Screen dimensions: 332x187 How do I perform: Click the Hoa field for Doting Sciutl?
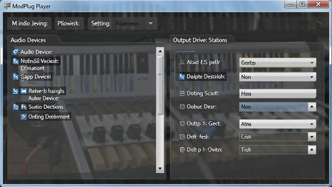tap(278, 93)
